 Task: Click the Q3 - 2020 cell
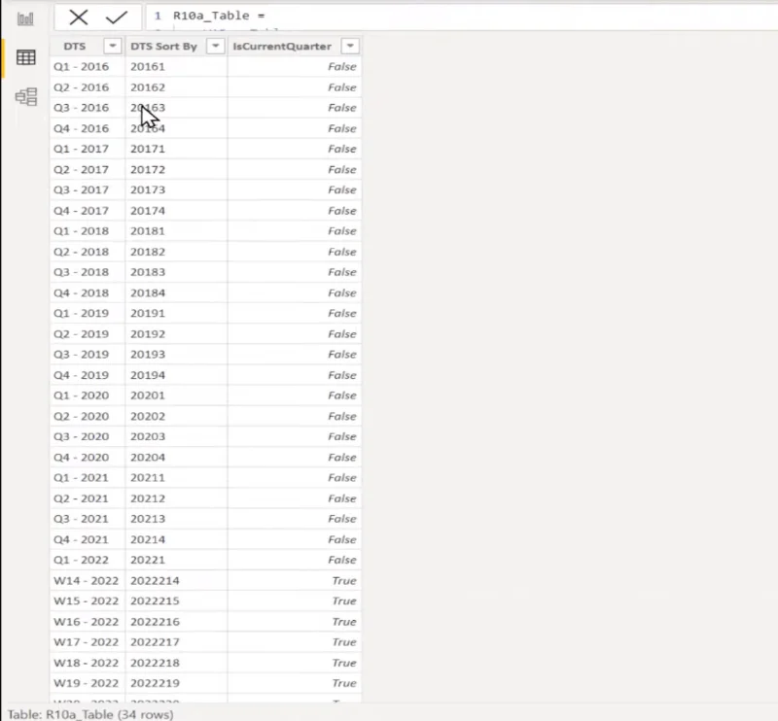coord(88,437)
